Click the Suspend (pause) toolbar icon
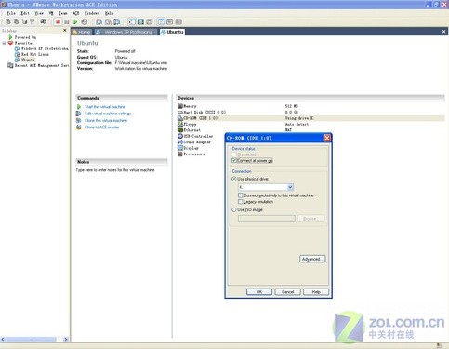 pos(67,21)
